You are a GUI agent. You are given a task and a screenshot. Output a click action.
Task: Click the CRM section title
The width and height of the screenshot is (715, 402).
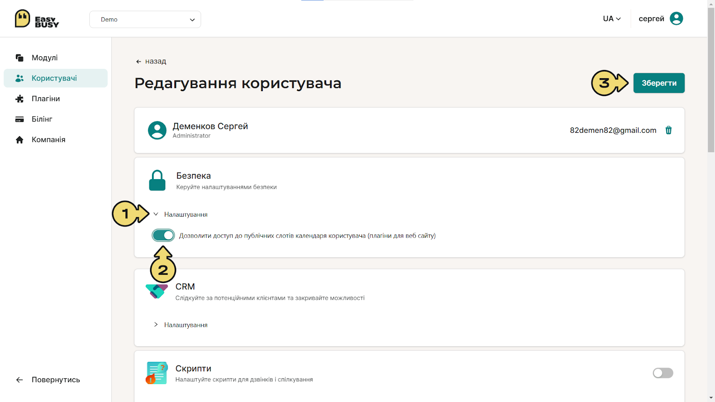(185, 287)
